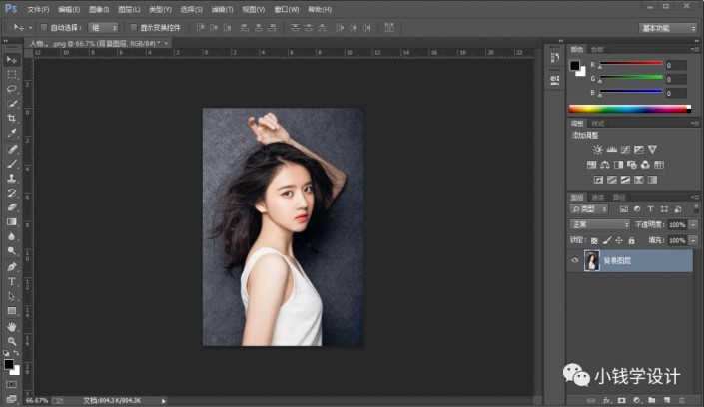The image size is (704, 407).
Task: Select the background layer thumbnail
Action: tap(592, 260)
